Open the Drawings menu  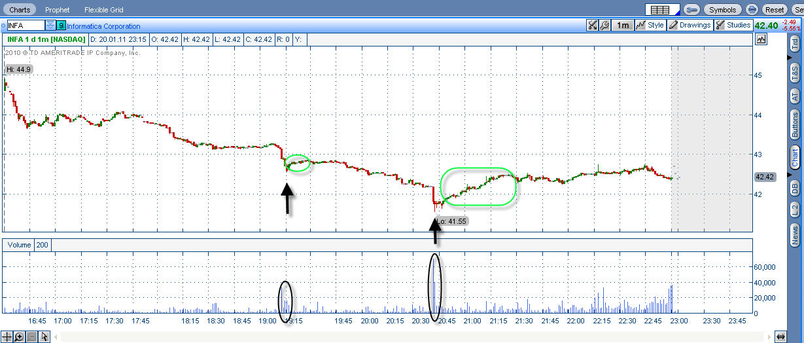(x=690, y=26)
